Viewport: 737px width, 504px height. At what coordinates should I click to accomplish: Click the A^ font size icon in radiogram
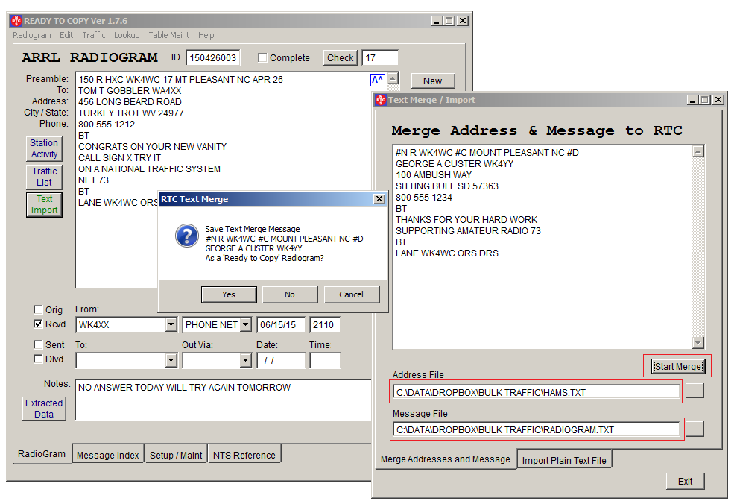pyautogui.click(x=377, y=80)
